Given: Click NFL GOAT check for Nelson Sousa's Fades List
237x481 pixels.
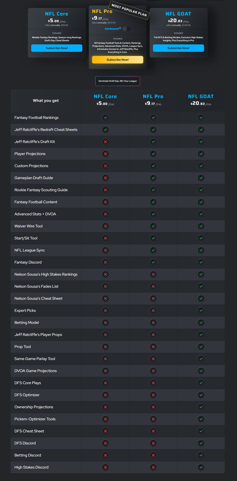Looking at the screenshot, I should pos(201,286).
